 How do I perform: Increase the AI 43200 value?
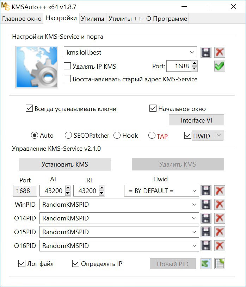(x=68, y=188)
